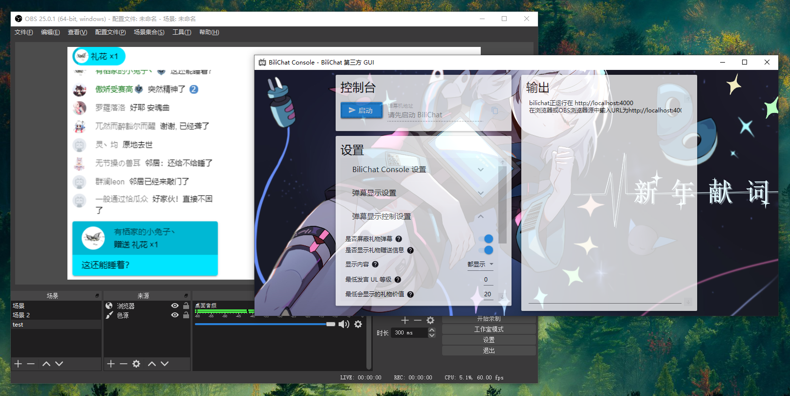Pop out the 场景 dock panel icon
The width and height of the screenshot is (790, 396).
point(97,296)
